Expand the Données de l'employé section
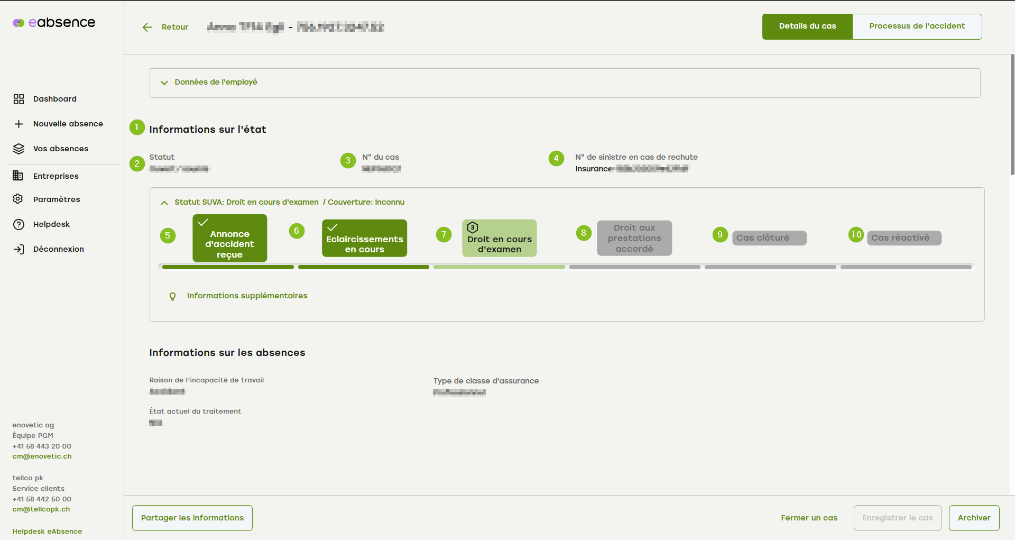Image resolution: width=1015 pixels, height=540 pixels. (x=164, y=83)
